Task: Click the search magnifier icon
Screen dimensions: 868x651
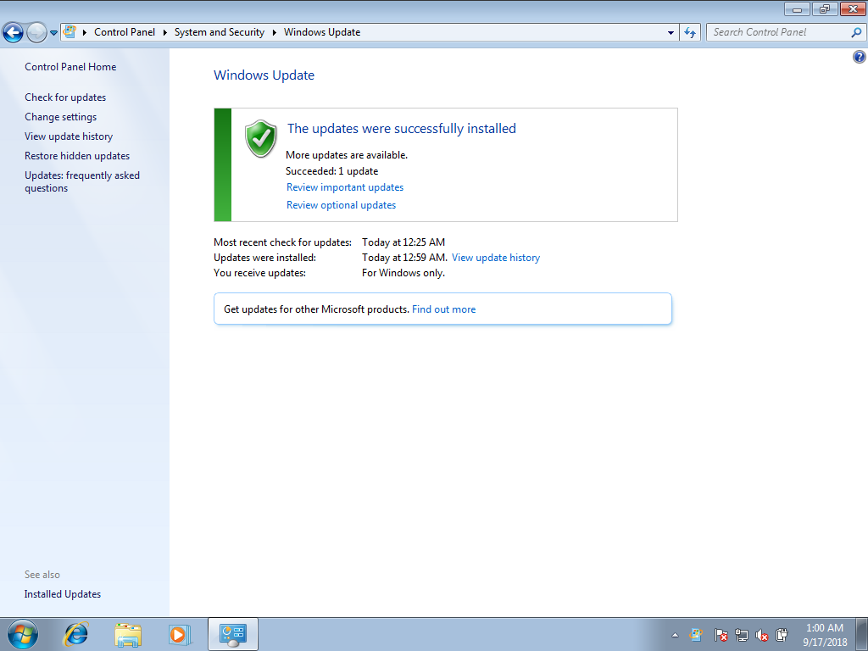Action: (856, 33)
